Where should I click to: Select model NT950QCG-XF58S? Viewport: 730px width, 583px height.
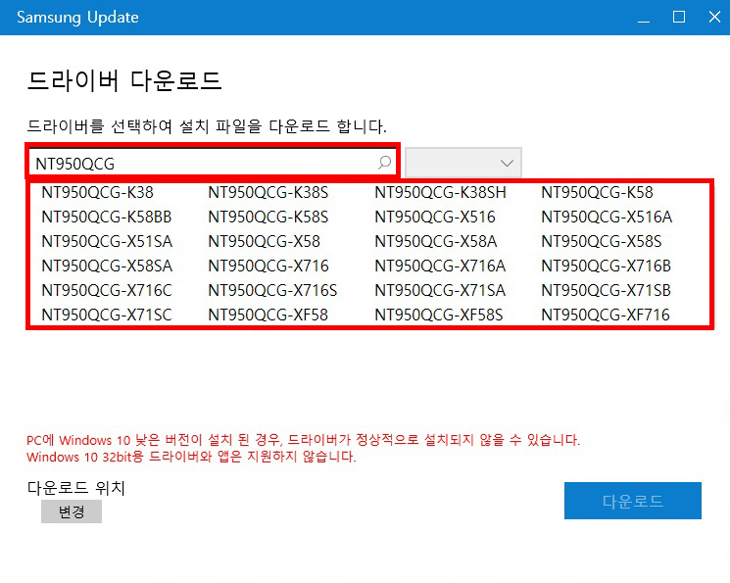(x=439, y=315)
